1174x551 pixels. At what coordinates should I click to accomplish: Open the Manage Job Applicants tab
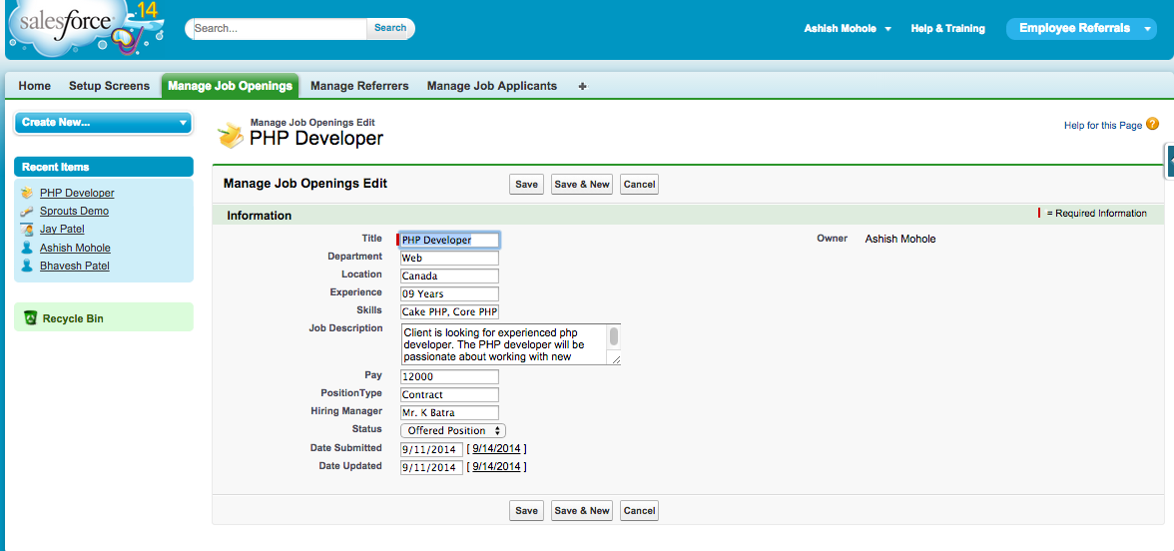491,87
